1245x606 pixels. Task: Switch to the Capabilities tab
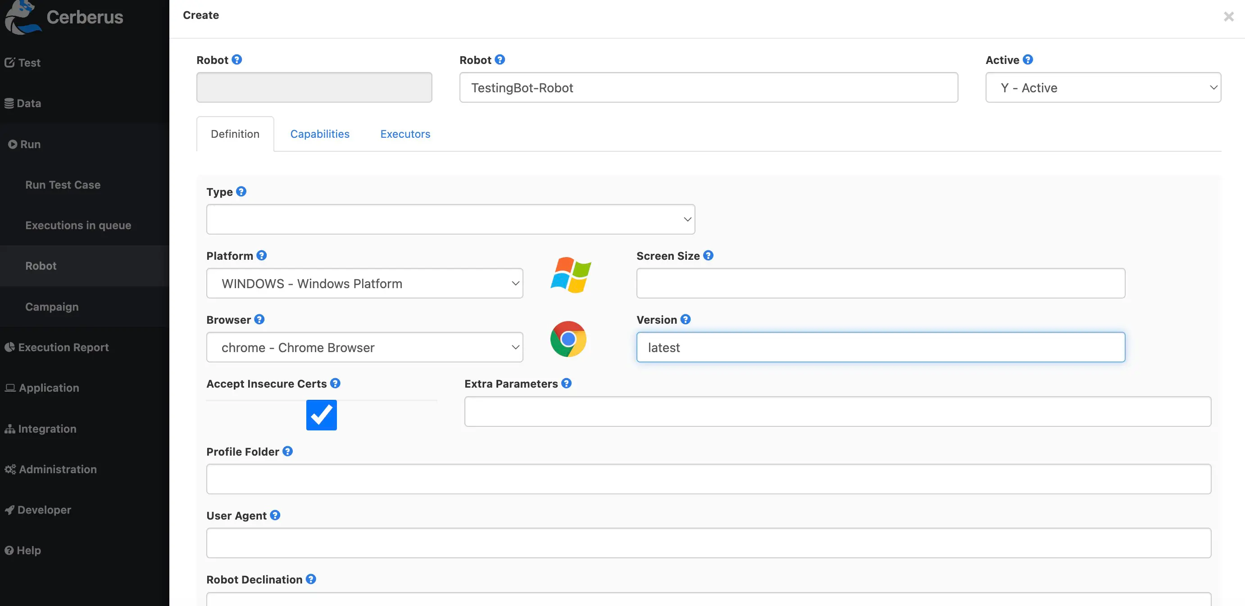coord(320,134)
